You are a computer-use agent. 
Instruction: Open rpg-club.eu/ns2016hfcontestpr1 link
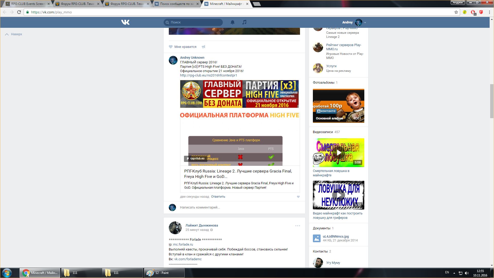click(x=208, y=75)
